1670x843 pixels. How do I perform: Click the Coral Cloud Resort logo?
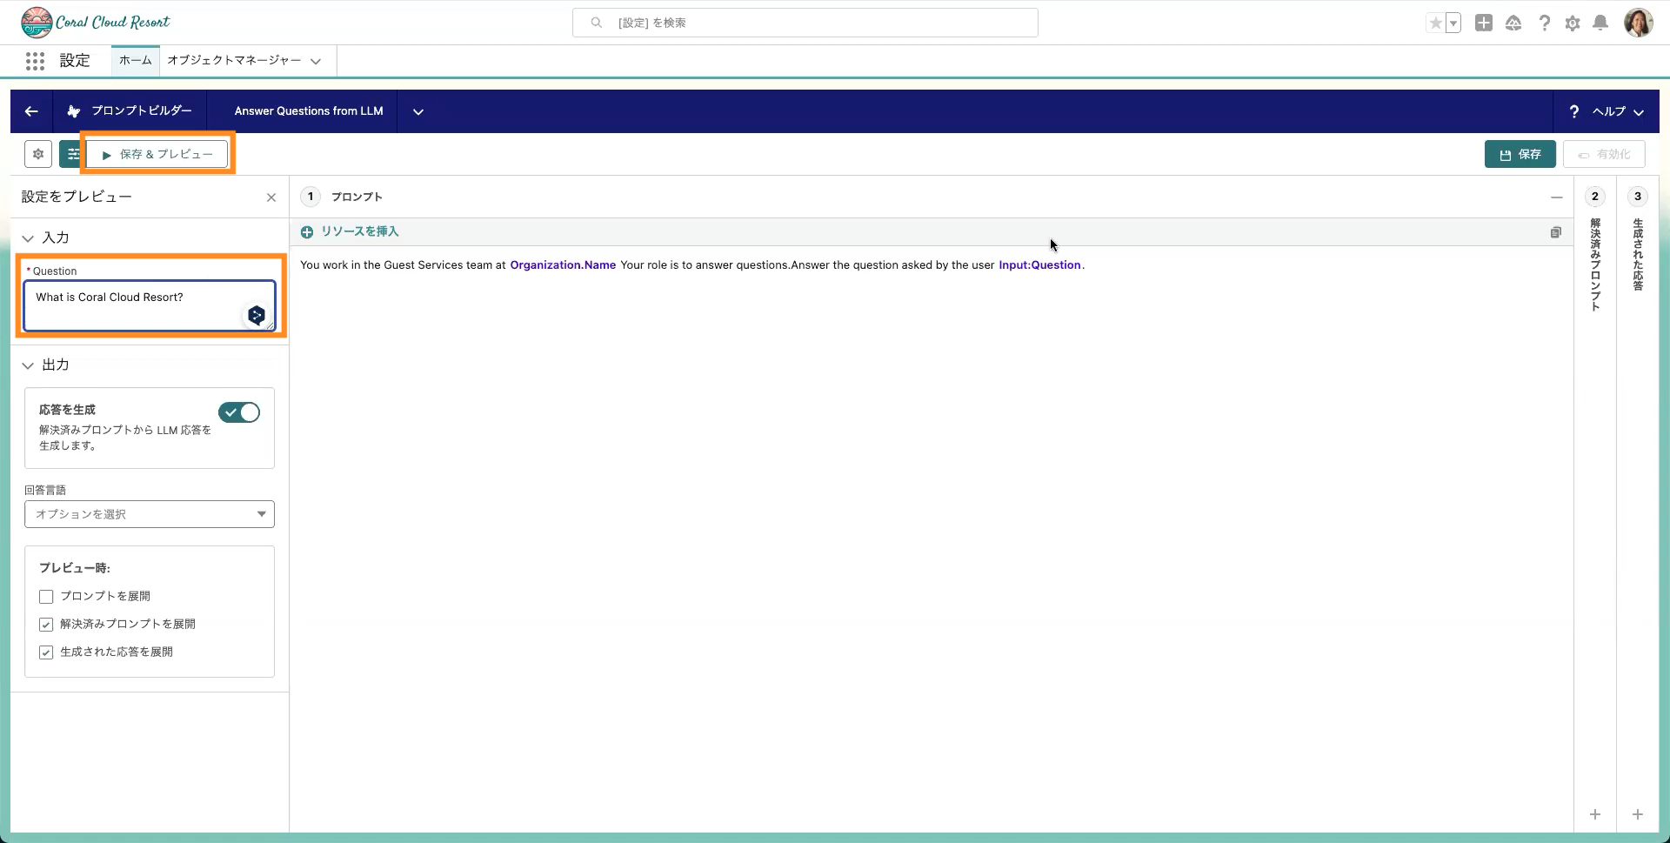point(95,23)
